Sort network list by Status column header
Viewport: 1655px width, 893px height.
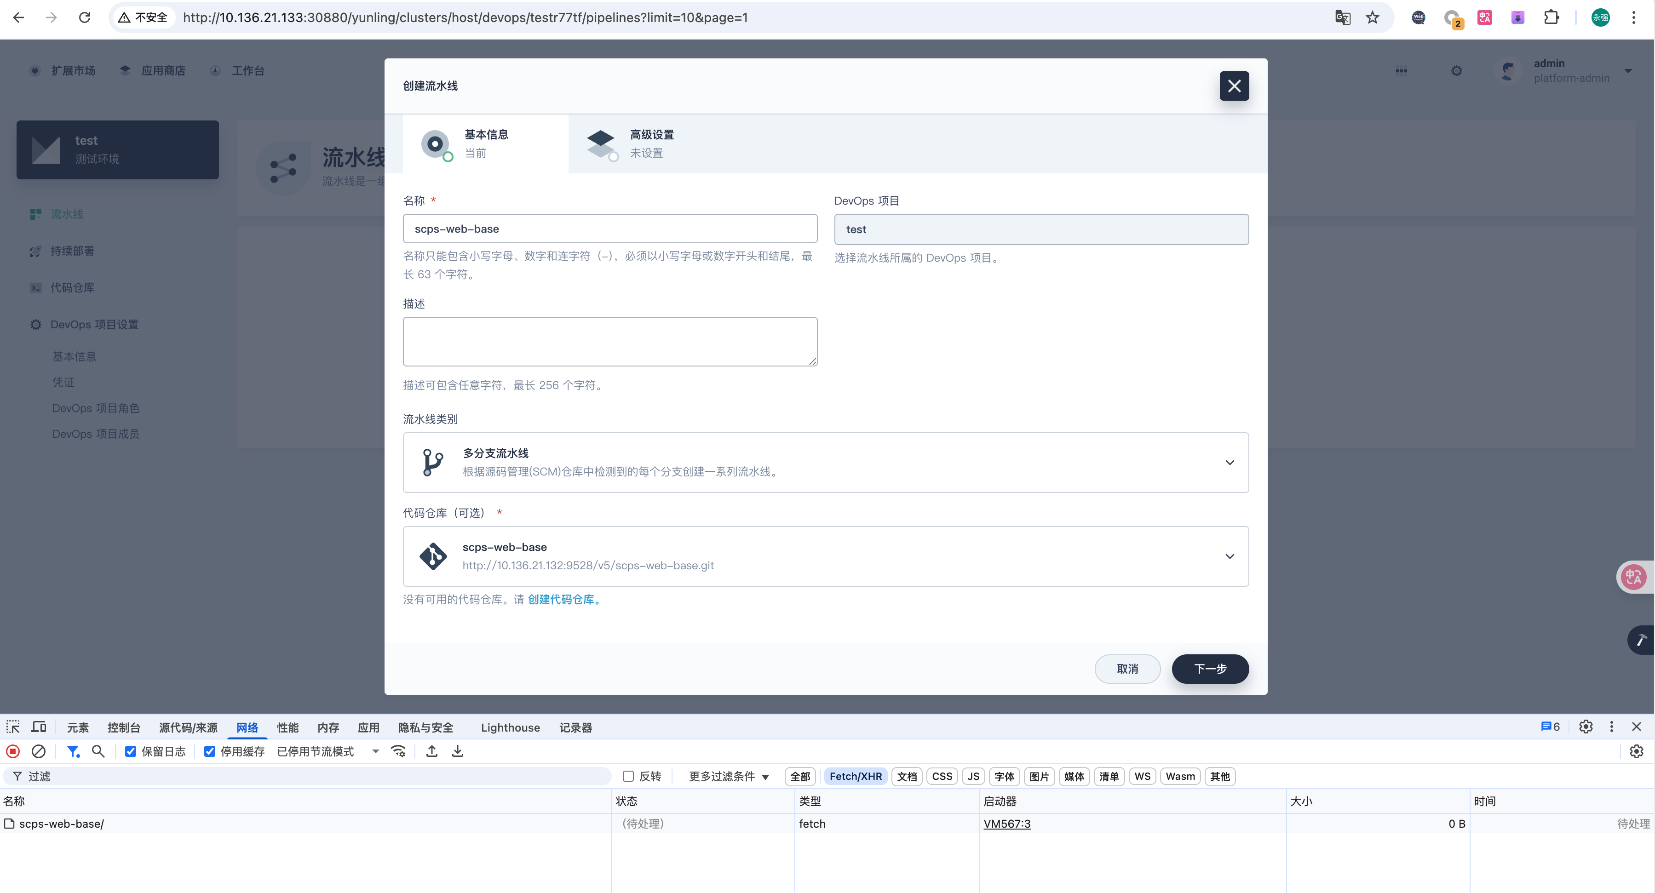[x=702, y=801]
